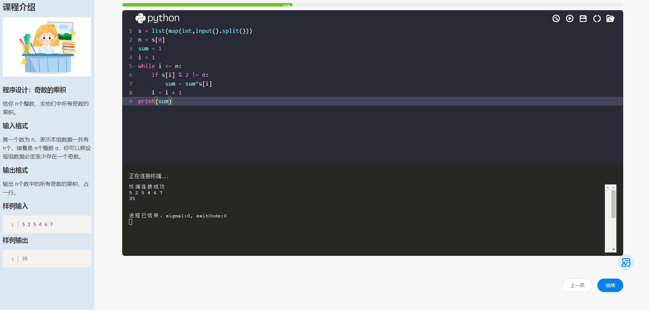Image resolution: width=649 pixels, height=310 pixels.
Task: Click the 输入格式 heading
Action: pos(15,126)
